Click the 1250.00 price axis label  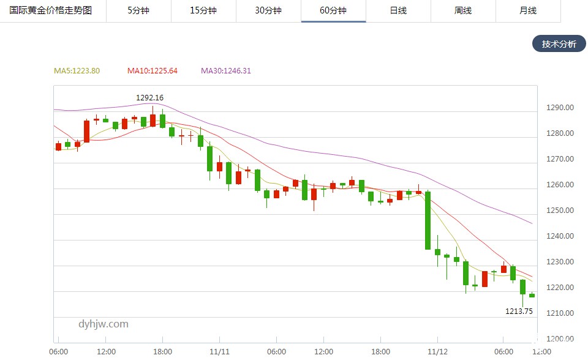click(560, 211)
